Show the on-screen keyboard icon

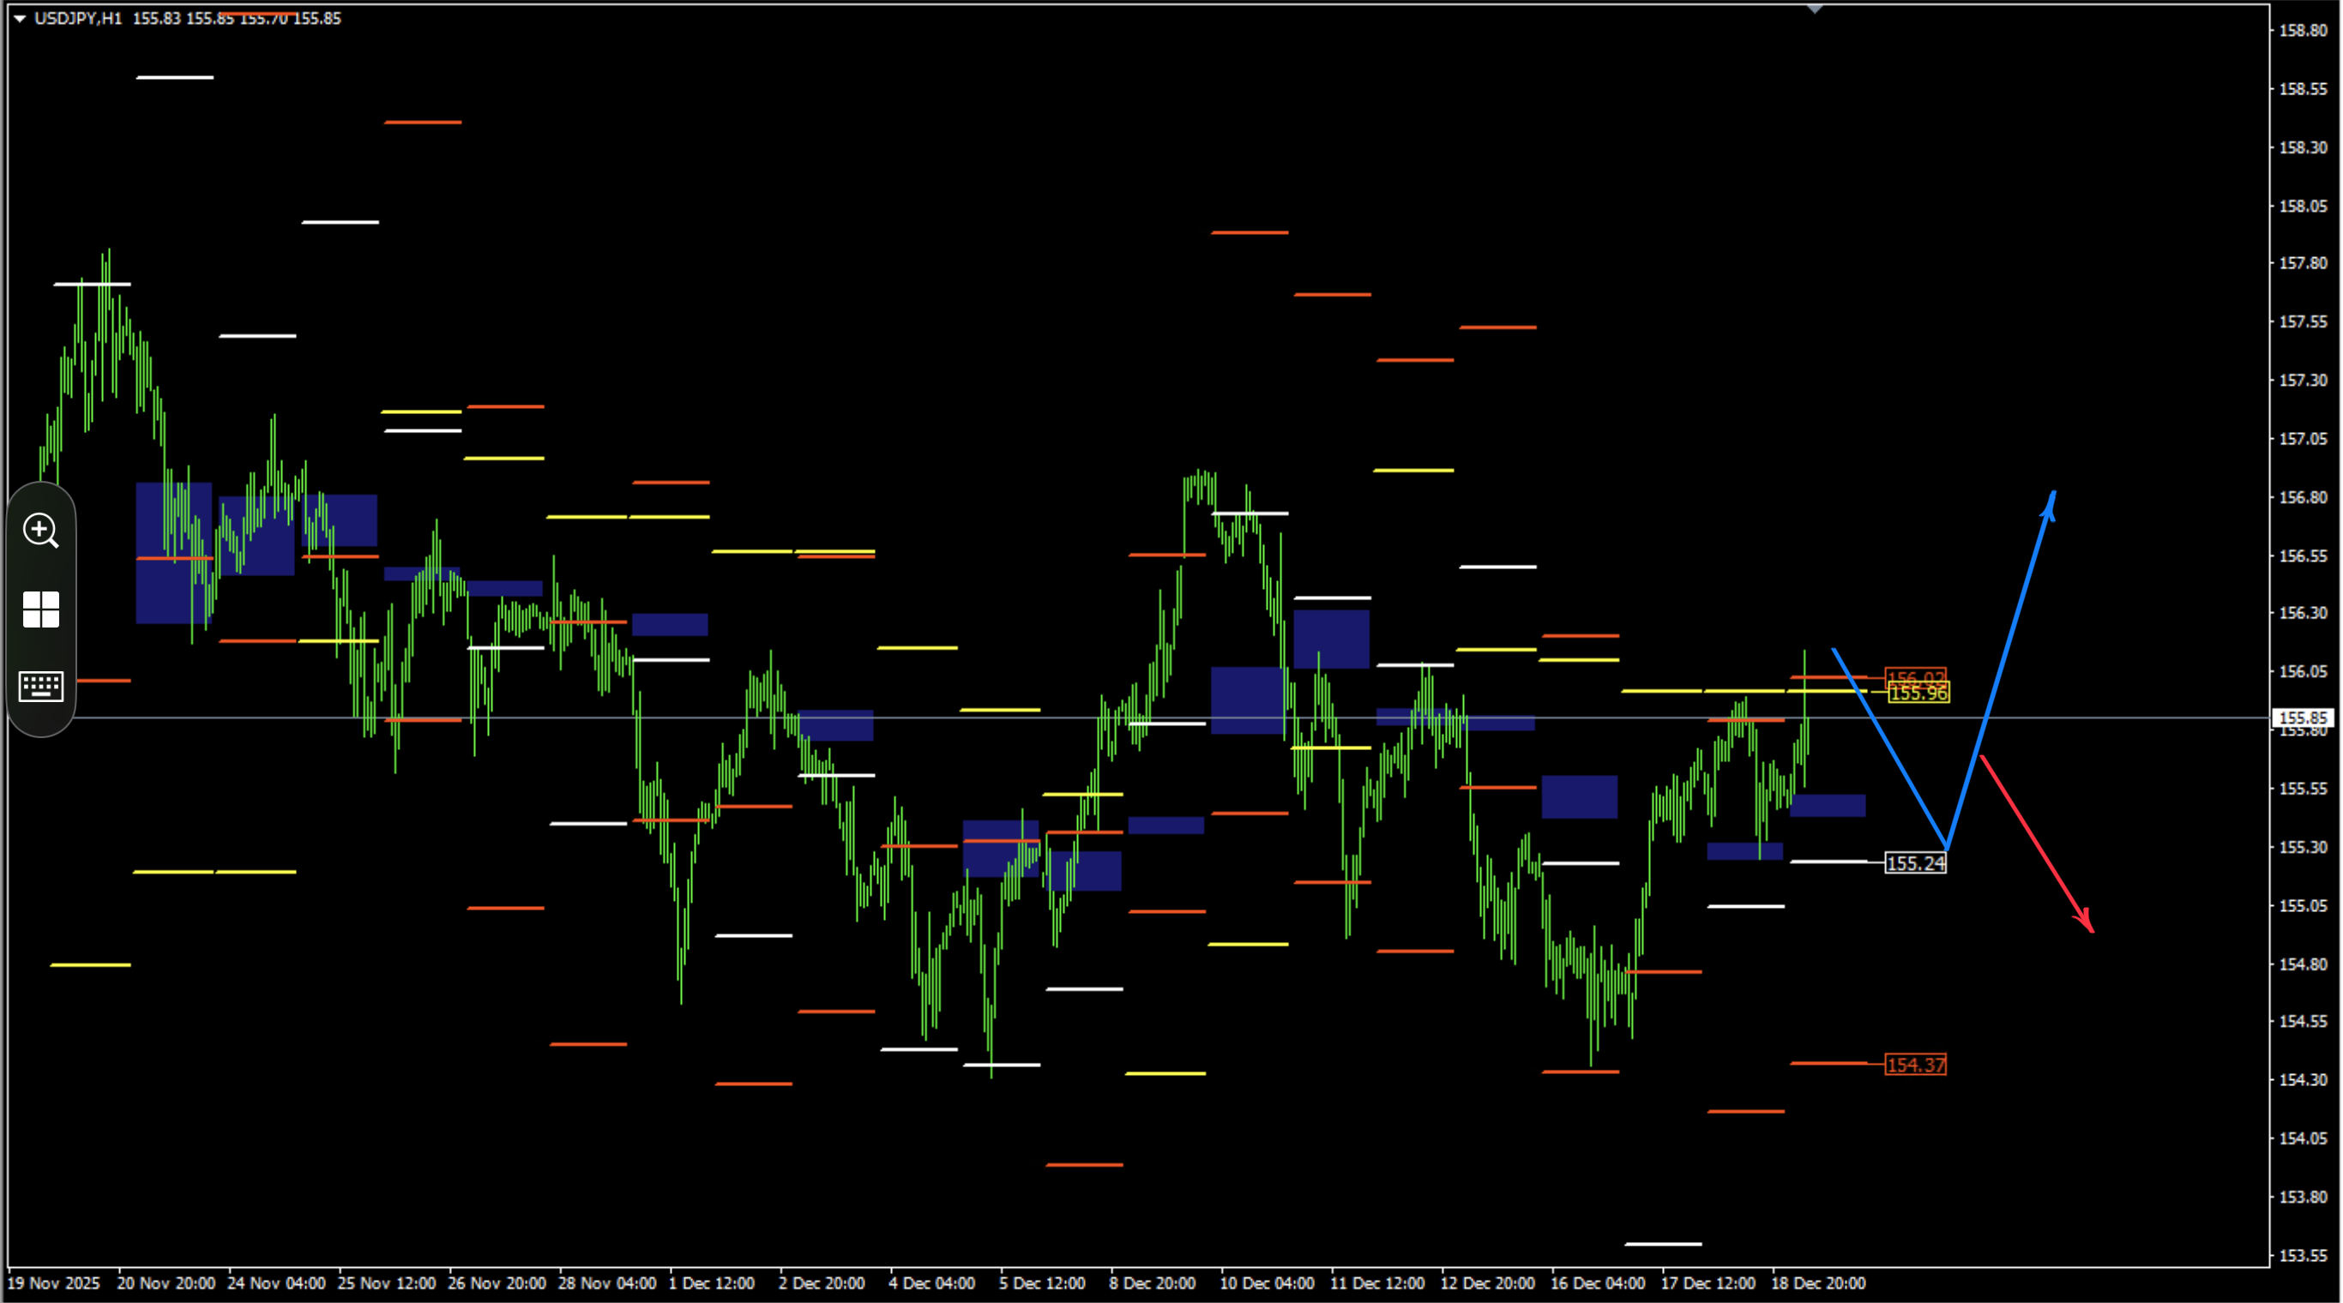pos(41,687)
